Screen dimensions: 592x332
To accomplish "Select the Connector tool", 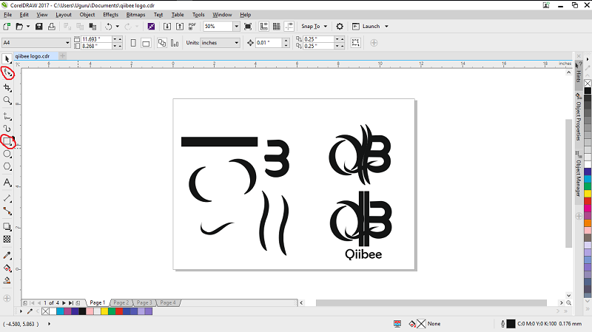I will (x=7, y=211).
